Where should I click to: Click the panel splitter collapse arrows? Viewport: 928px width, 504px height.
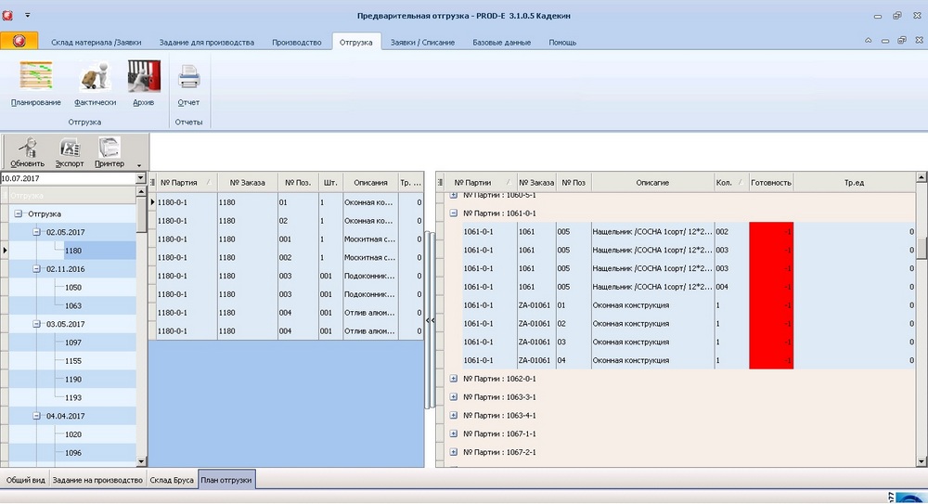click(430, 319)
